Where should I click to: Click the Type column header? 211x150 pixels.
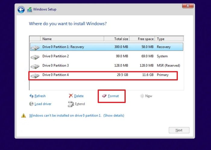[169, 39]
